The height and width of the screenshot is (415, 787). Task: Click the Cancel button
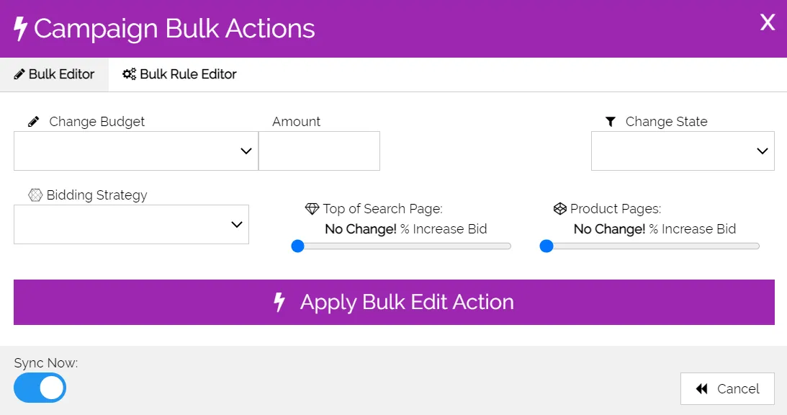click(x=727, y=388)
